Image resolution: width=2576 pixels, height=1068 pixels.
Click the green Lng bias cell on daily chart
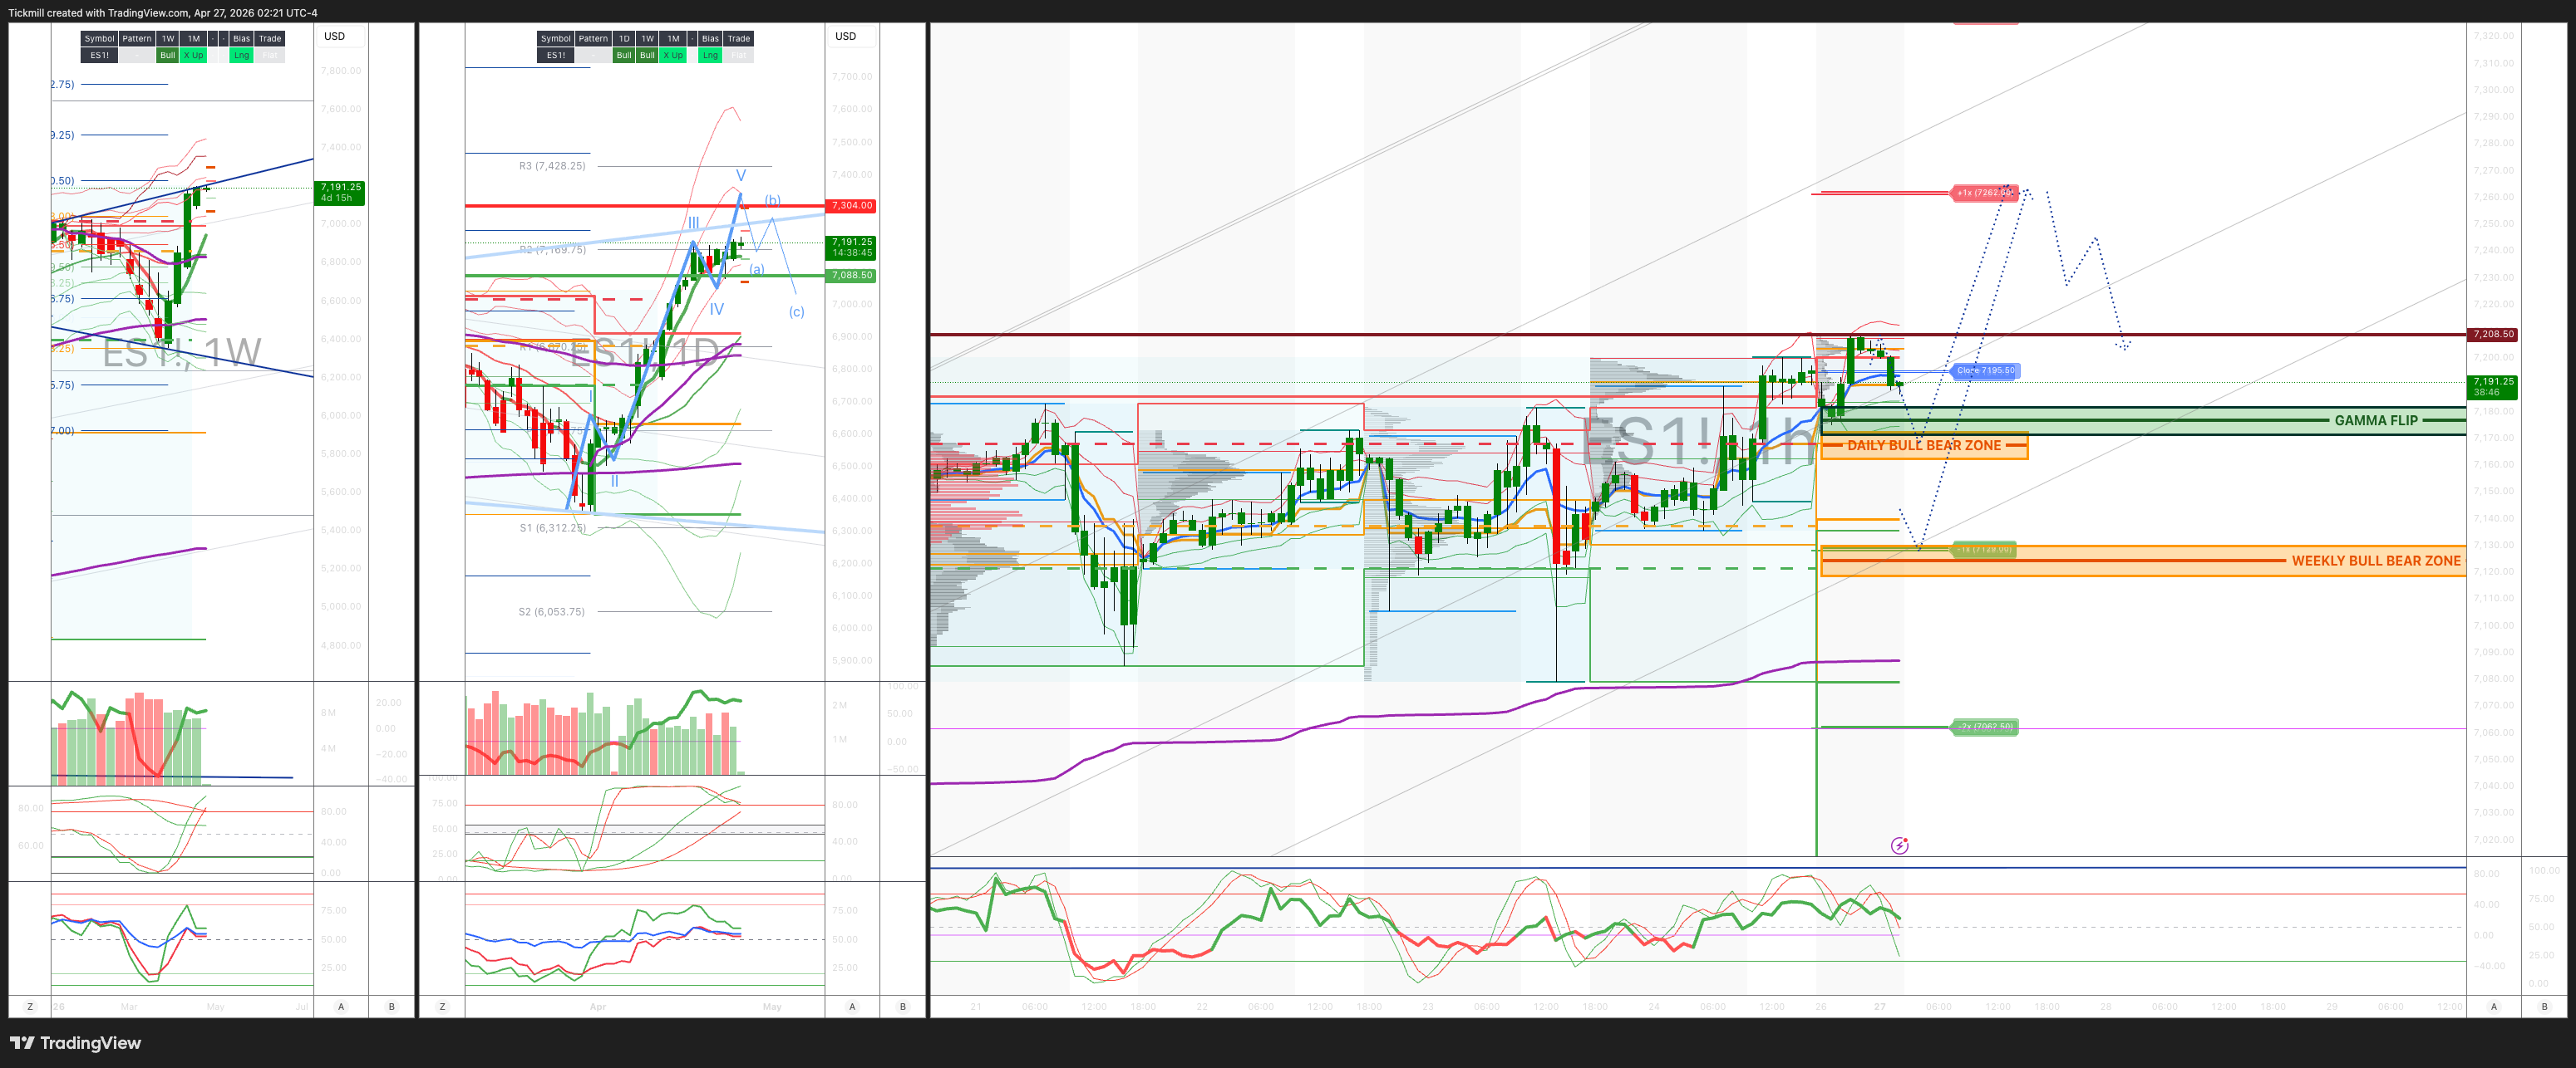coord(710,55)
